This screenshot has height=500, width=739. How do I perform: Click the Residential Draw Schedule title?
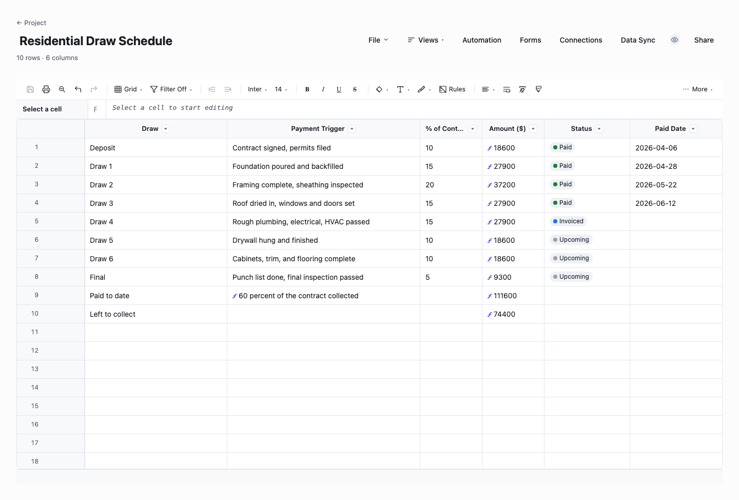click(x=96, y=41)
